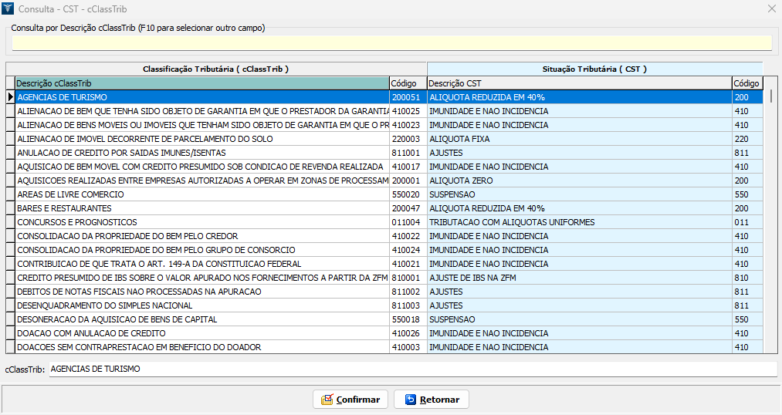Select the AREAS DE LIVRE COMERCIO row
The height and width of the screenshot is (415, 782).
coord(201,194)
